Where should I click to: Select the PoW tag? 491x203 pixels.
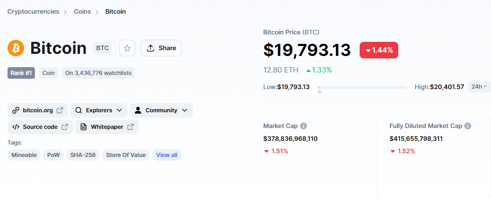pyautogui.click(x=54, y=155)
